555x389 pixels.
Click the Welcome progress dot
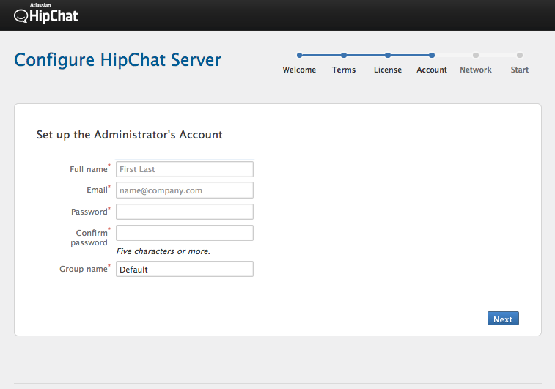[x=299, y=55]
